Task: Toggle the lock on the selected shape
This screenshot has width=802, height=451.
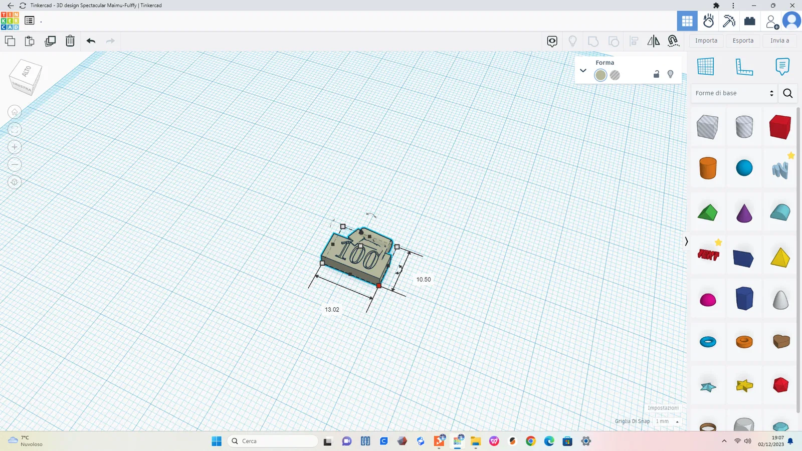Action: [x=656, y=74]
